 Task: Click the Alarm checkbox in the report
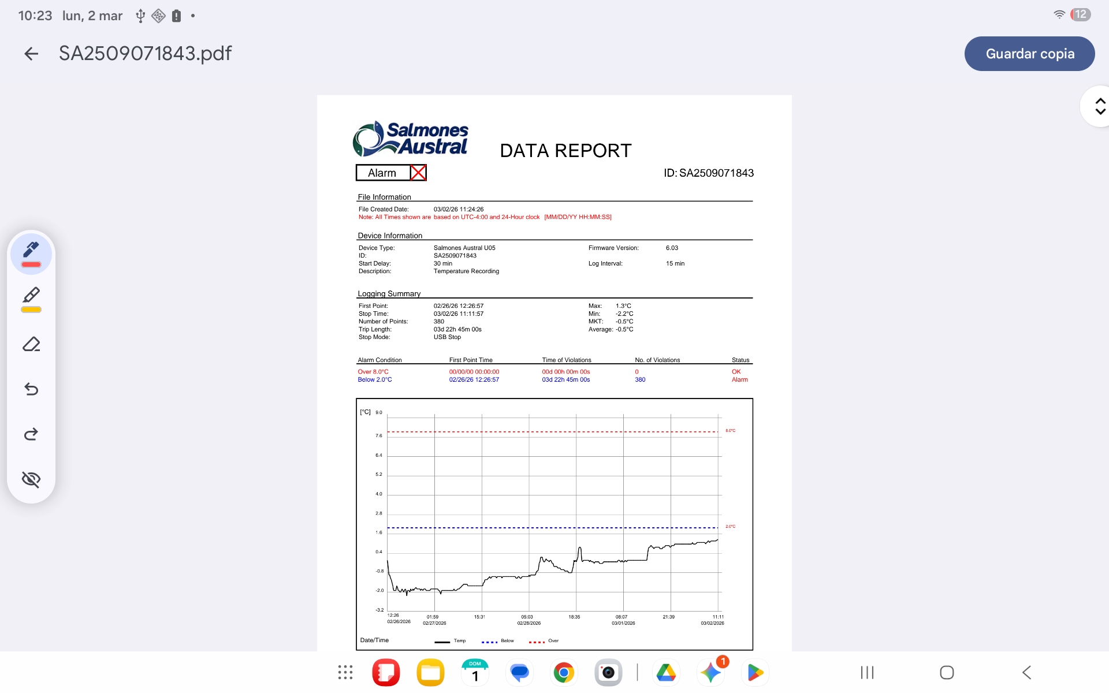(x=418, y=173)
